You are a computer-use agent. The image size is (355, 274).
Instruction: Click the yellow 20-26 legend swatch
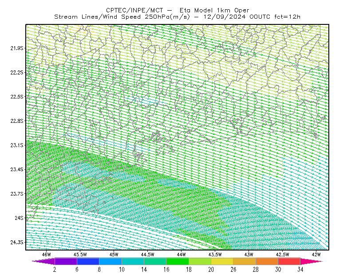tap(222, 261)
